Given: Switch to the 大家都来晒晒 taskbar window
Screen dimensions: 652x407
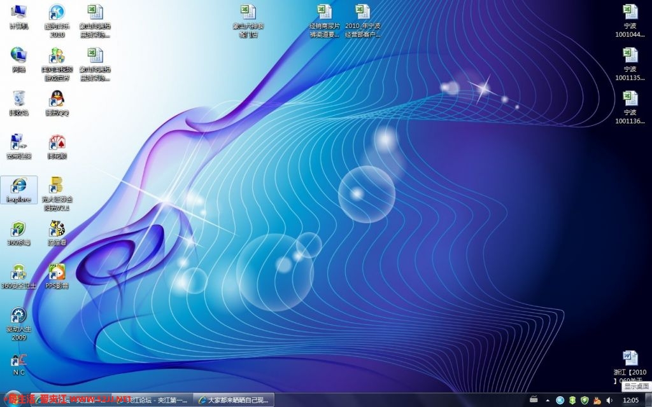Looking at the screenshot, I should [x=233, y=400].
